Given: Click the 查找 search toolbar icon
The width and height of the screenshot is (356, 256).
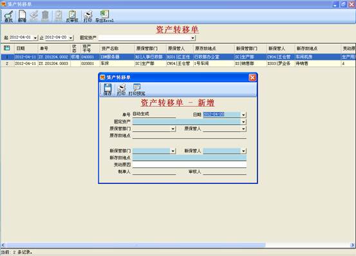Looking at the screenshot, I should click(x=8, y=17).
